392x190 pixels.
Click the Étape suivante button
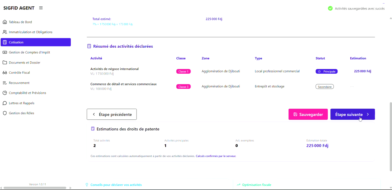(352, 114)
